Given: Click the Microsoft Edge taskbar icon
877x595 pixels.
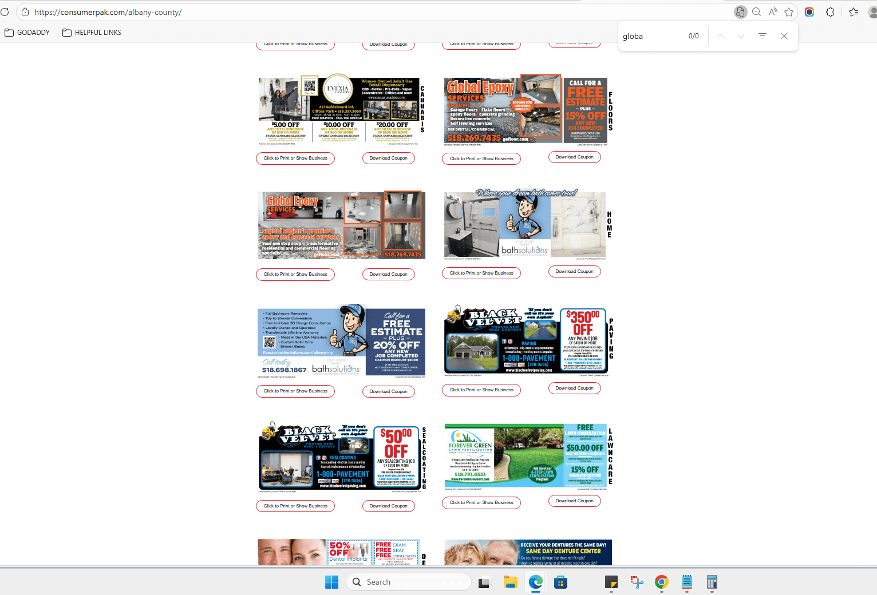Looking at the screenshot, I should coord(535,582).
